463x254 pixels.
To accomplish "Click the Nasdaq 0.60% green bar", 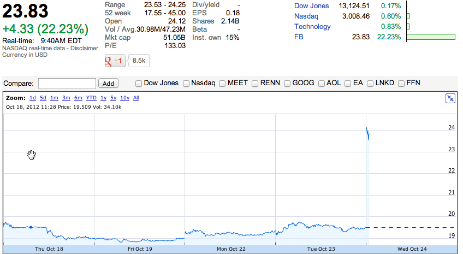I will tap(408, 16).
